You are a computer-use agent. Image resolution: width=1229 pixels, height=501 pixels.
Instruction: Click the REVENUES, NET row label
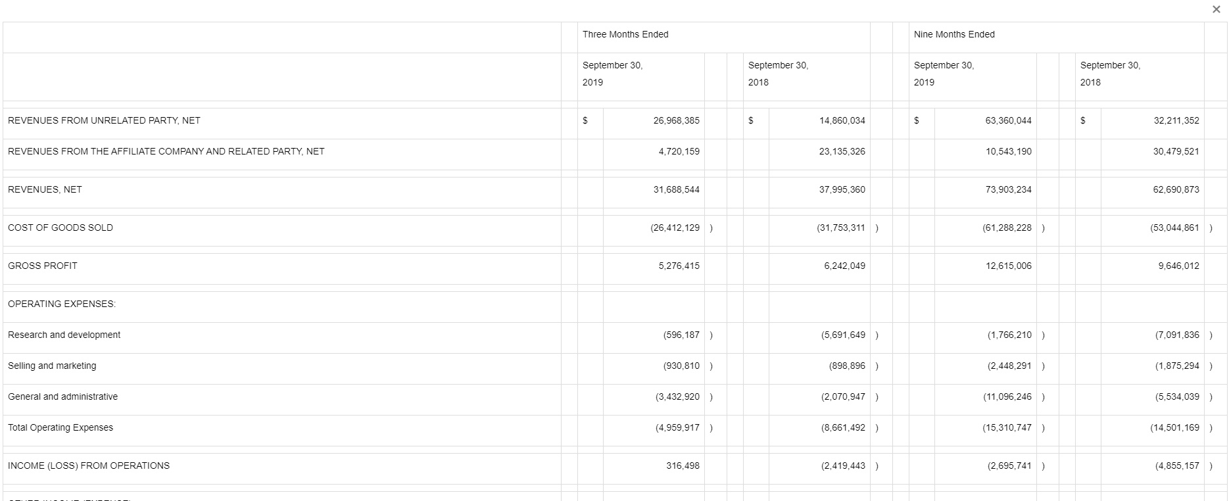click(45, 190)
